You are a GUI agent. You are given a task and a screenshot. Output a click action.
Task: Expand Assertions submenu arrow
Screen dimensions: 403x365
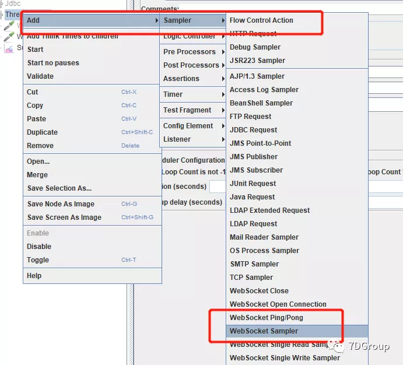click(223, 79)
